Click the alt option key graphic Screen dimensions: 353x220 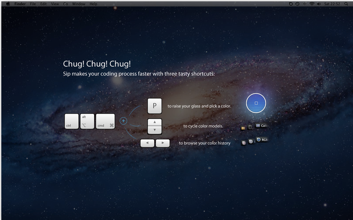[x=87, y=121]
